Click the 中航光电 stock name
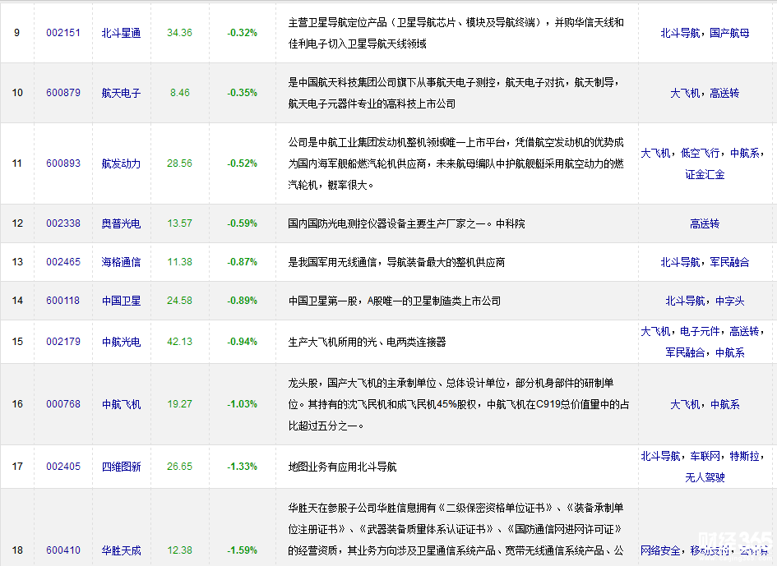Viewport: 777px width, 566px height. [121, 342]
